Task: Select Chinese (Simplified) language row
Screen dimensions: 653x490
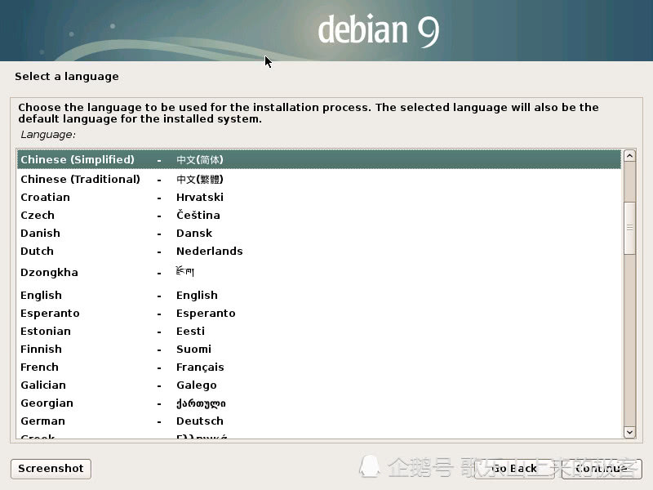Action: (319, 159)
